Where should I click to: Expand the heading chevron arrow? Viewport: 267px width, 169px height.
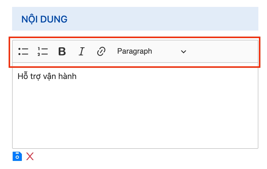click(184, 52)
